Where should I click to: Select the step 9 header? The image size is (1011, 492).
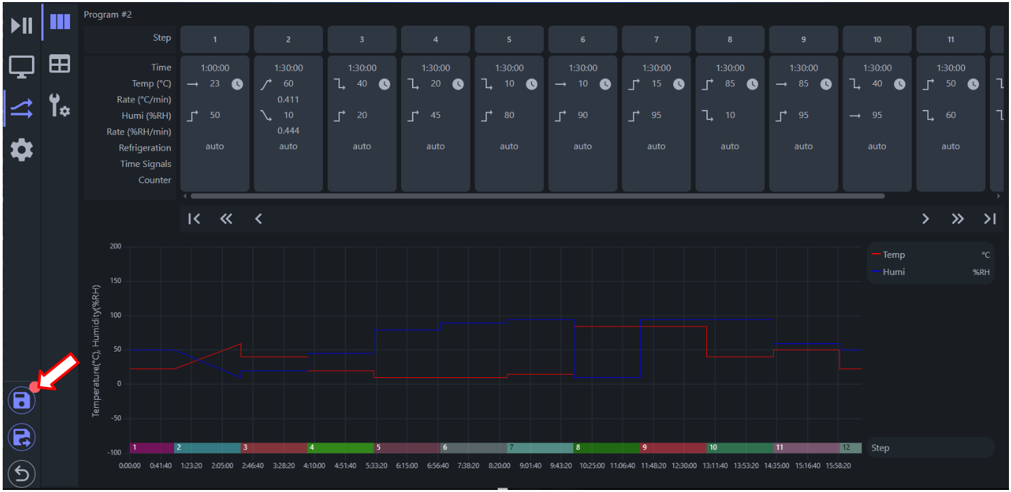(804, 39)
